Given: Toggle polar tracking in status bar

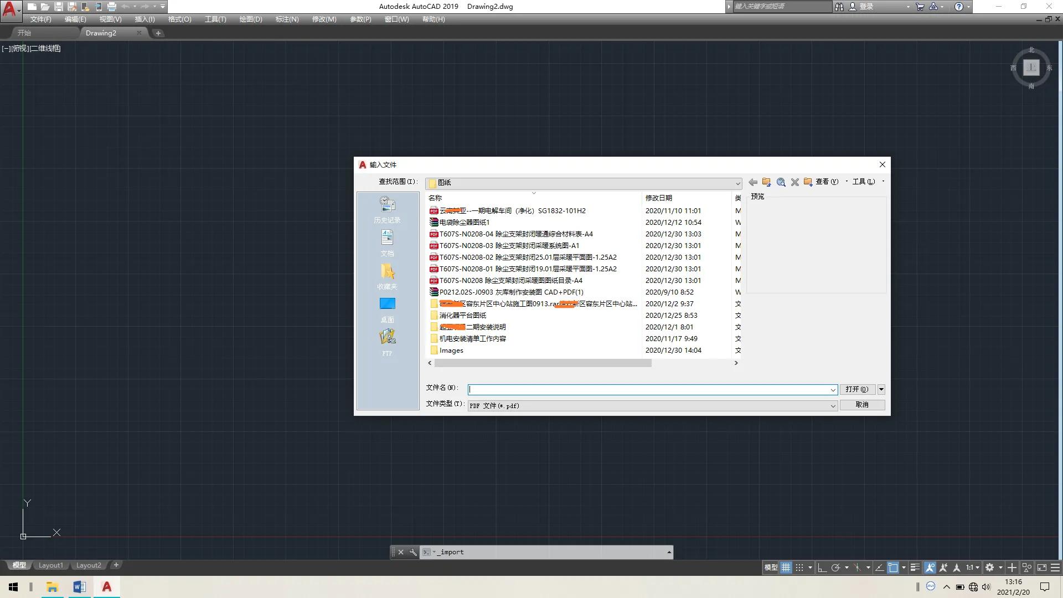Looking at the screenshot, I should pos(836,568).
